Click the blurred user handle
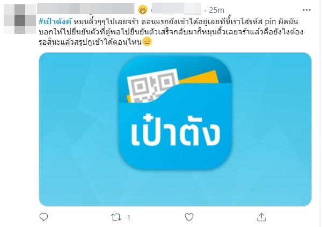The width and height of the screenshot is (322, 227). (177, 9)
